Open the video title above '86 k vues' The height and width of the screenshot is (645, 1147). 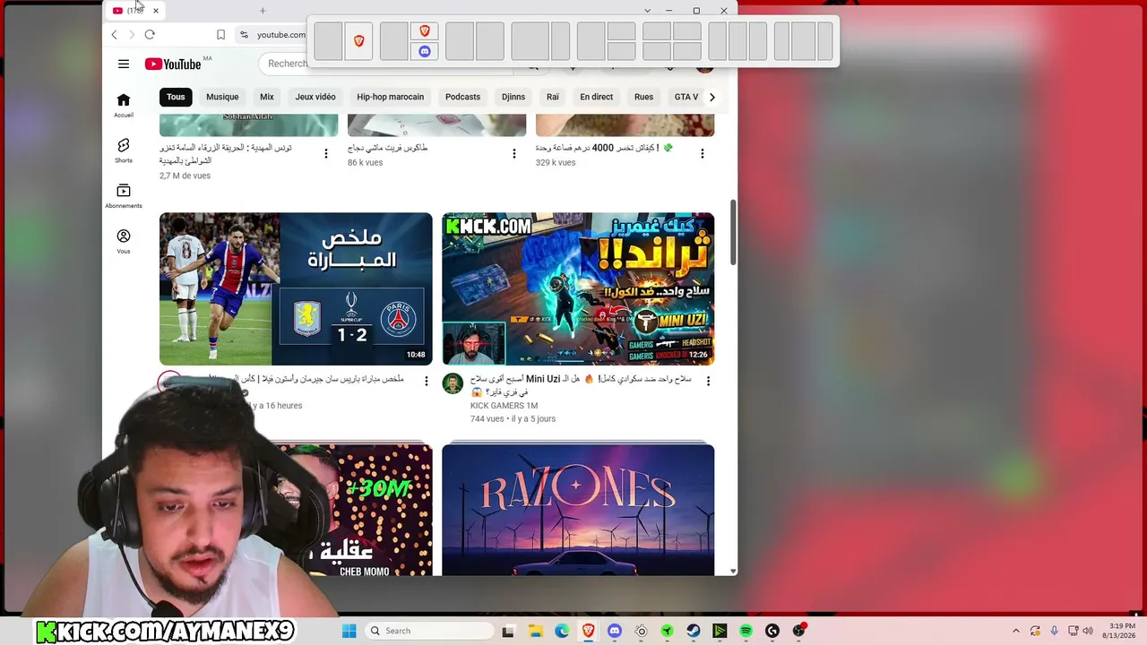click(x=388, y=148)
